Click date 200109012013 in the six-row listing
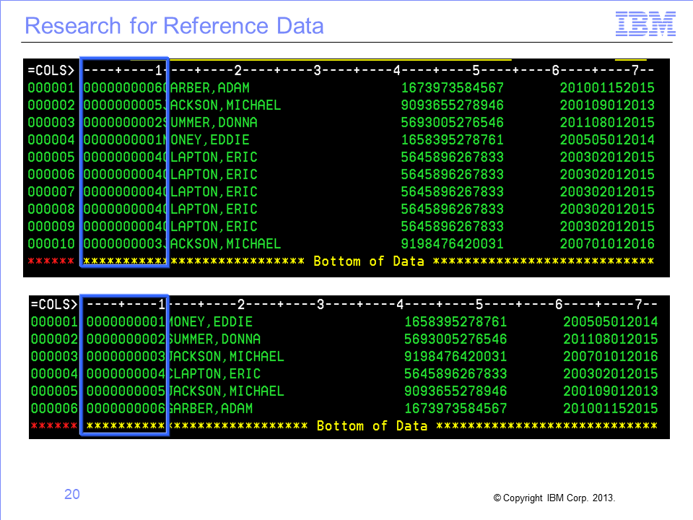Image resolution: width=693 pixels, height=520 pixels. pyautogui.click(x=611, y=391)
